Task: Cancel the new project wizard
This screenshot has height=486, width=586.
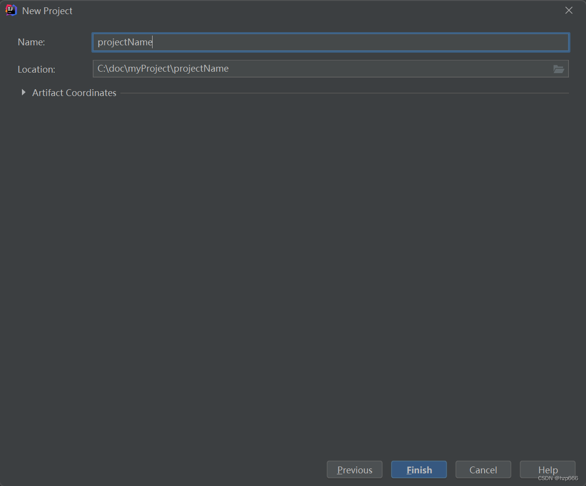Action: (483, 470)
